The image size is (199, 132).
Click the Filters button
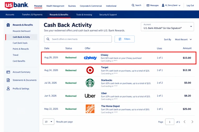click(124, 39)
